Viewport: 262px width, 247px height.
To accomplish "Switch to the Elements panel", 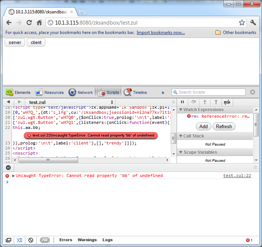I will (x=18, y=92).
